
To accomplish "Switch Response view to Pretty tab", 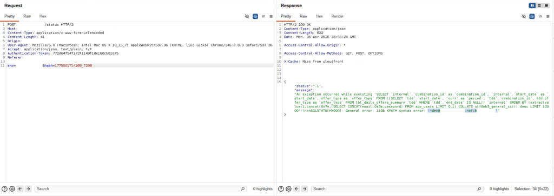I will click(286, 16).
